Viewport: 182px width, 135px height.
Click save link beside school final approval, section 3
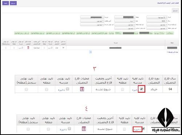(62, 90)
